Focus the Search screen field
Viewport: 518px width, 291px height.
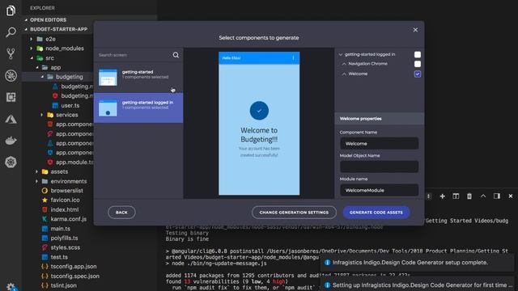[134, 55]
